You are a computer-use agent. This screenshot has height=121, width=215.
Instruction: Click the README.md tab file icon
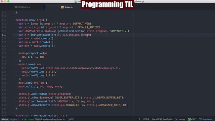[16, 7]
